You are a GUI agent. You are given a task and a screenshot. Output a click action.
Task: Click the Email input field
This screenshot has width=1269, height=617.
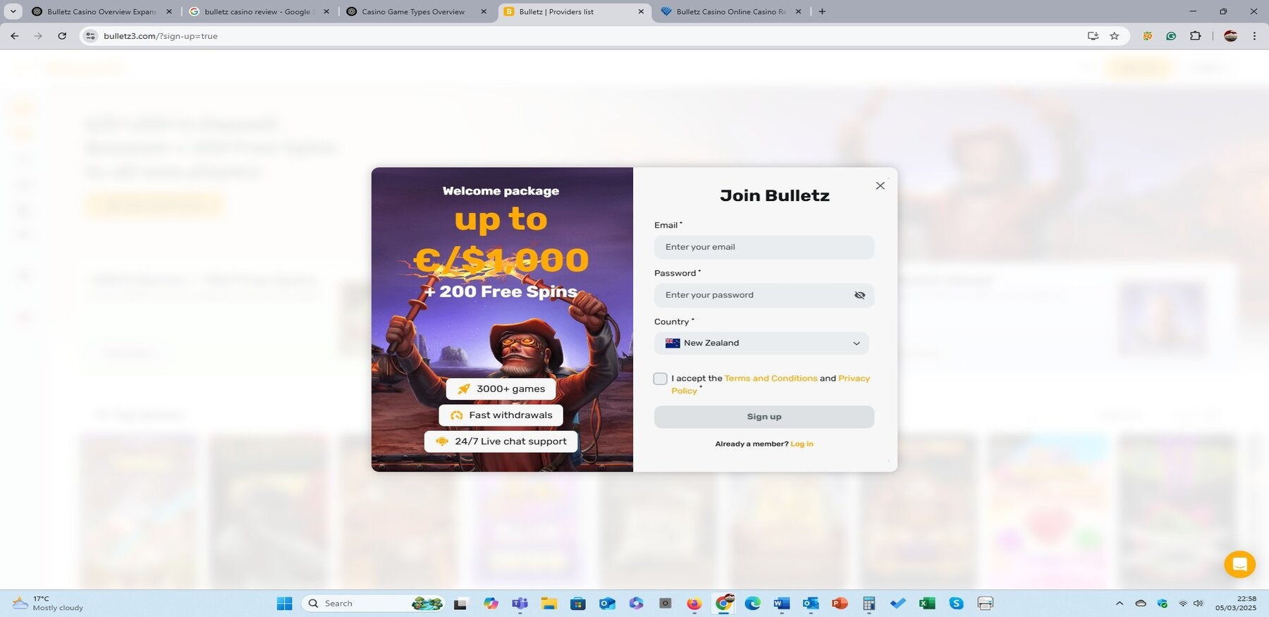point(764,247)
